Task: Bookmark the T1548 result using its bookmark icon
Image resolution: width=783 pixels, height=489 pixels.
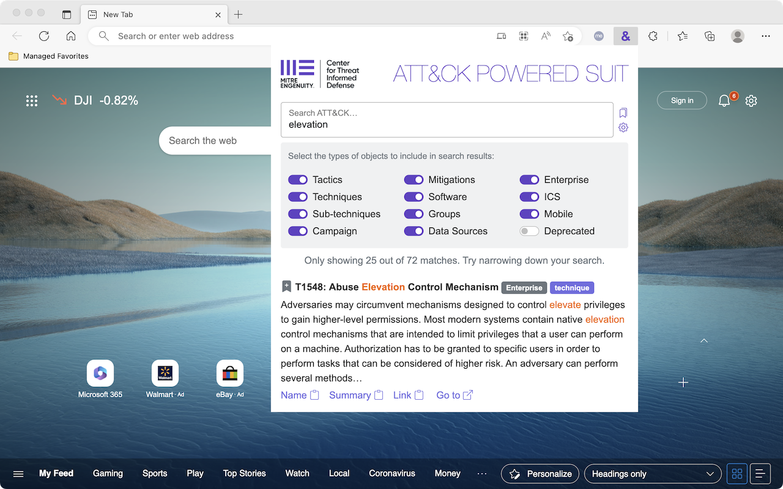Action: coord(286,287)
